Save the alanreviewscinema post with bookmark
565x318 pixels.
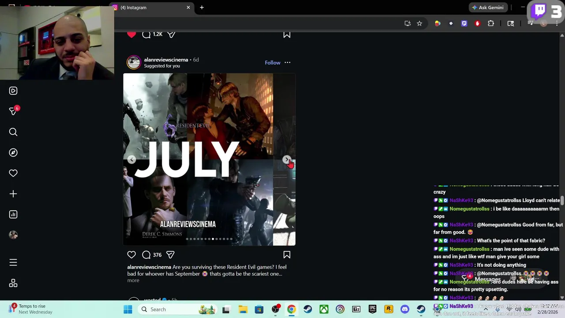tap(287, 255)
